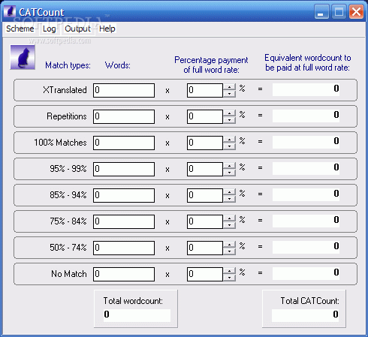
Task: Click the 95% - 99% percentage field
Action: tap(205, 169)
